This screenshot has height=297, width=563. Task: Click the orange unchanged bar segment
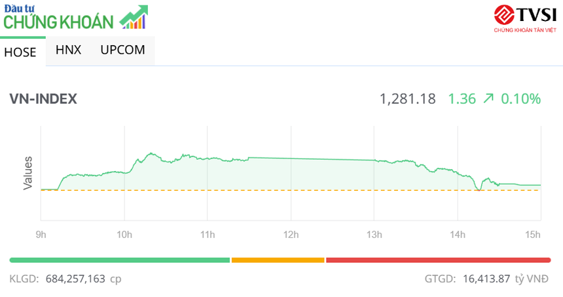pyautogui.click(x=278, y=260)
